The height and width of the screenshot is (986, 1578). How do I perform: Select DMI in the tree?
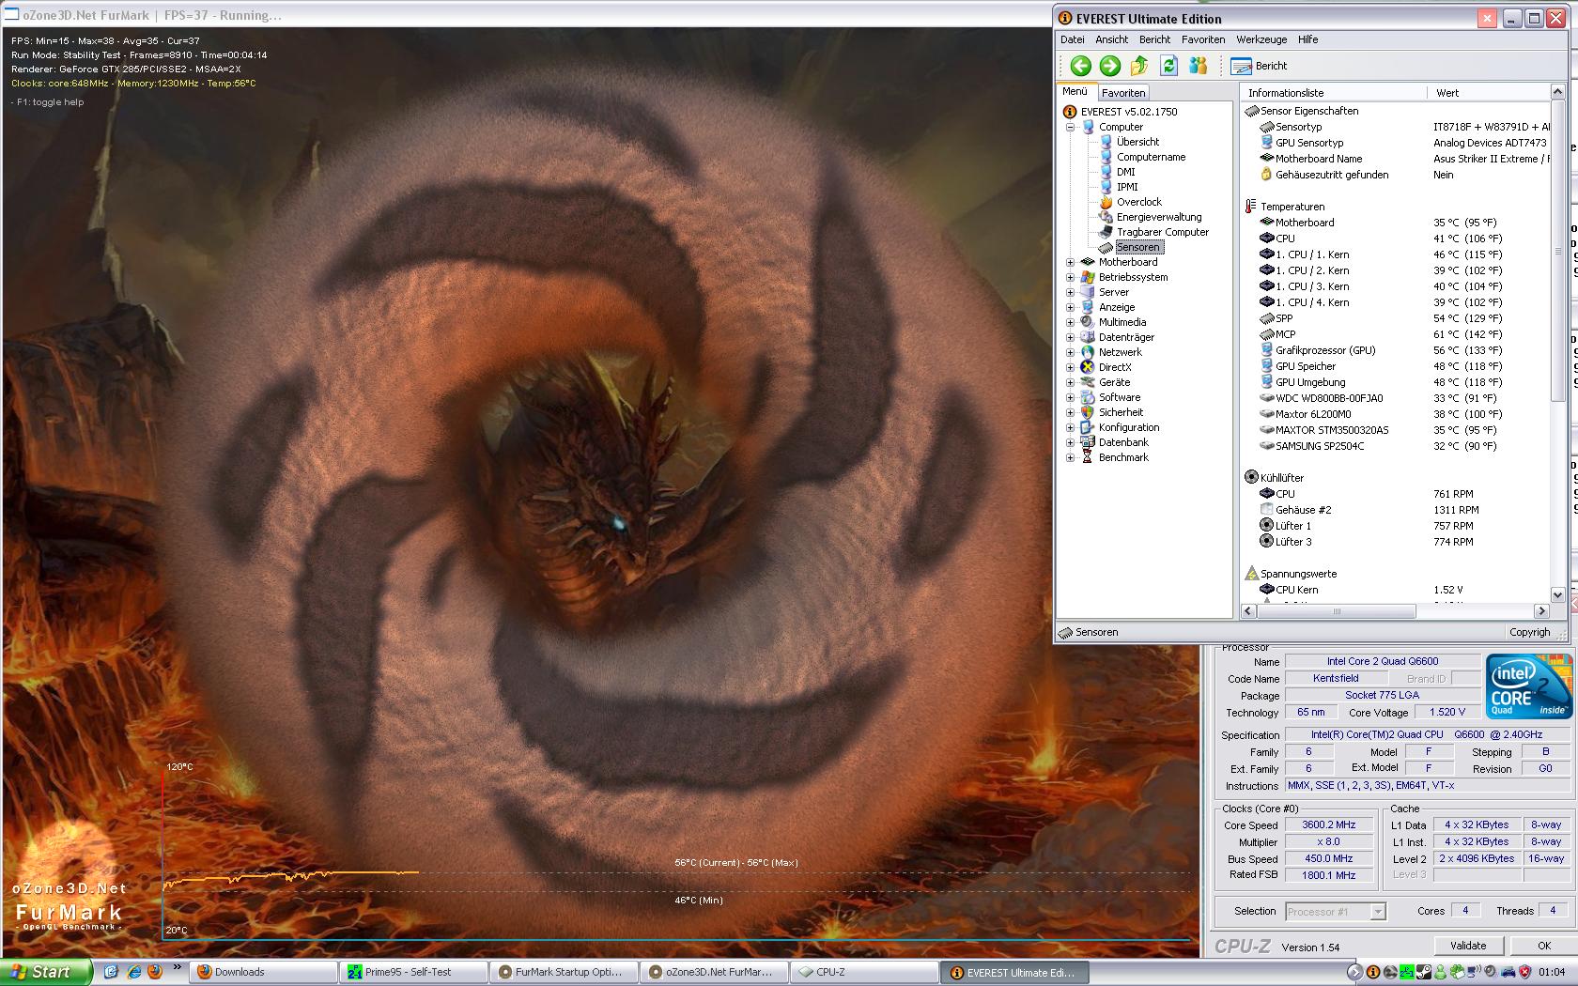1125,172
